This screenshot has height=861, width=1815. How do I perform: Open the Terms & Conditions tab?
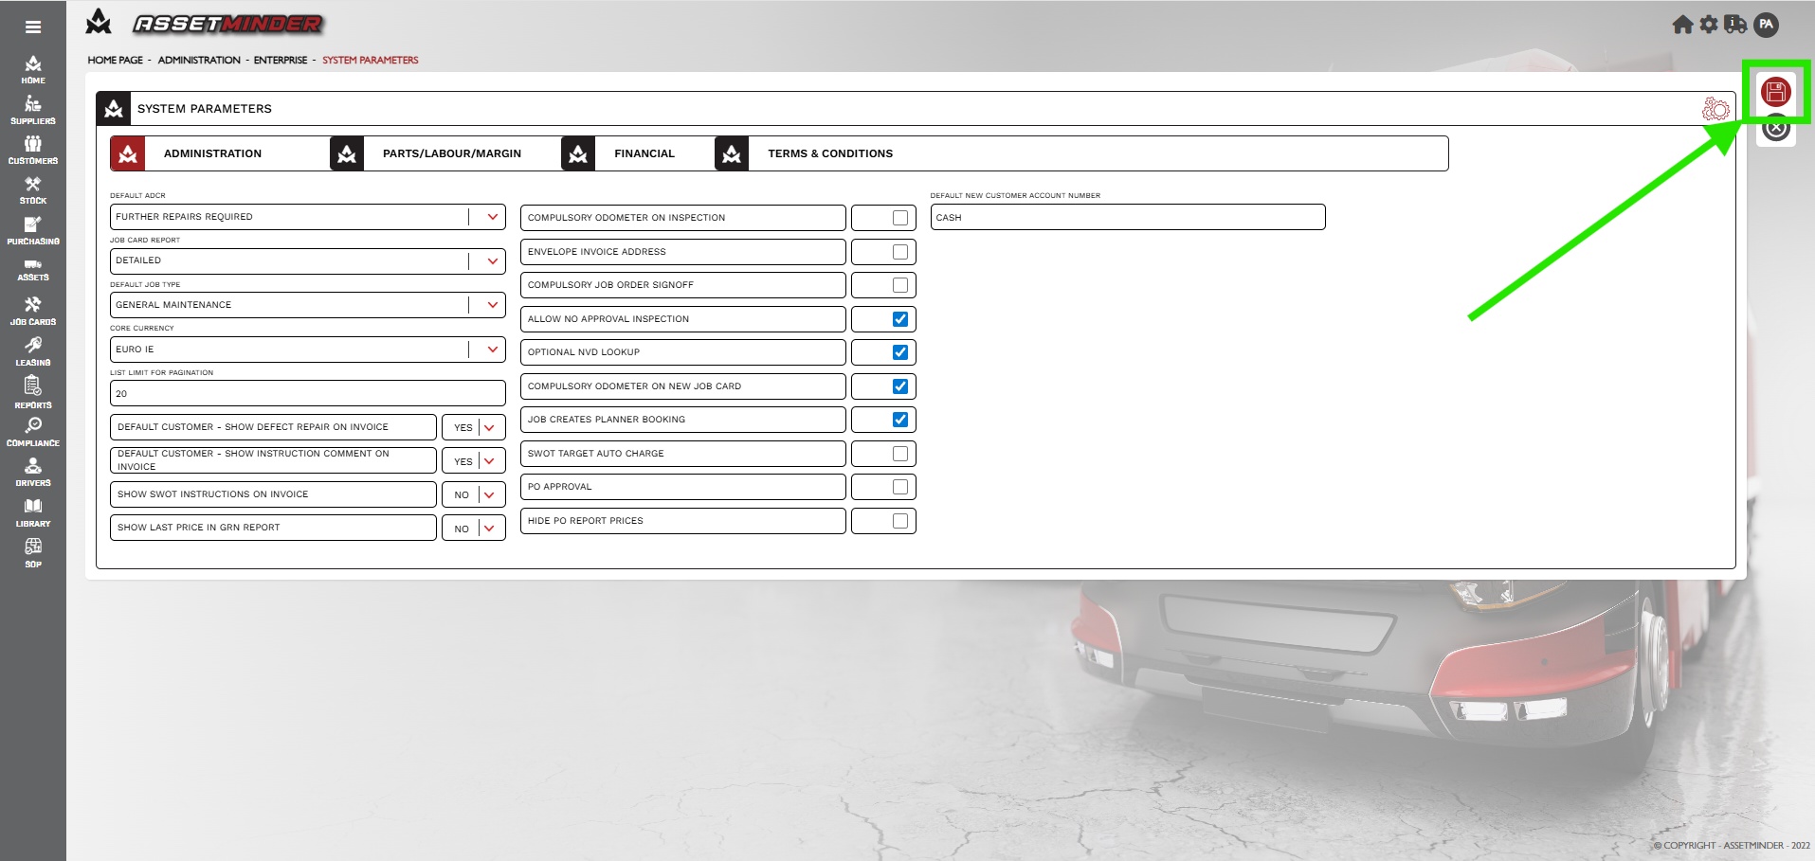coord(829,153)
